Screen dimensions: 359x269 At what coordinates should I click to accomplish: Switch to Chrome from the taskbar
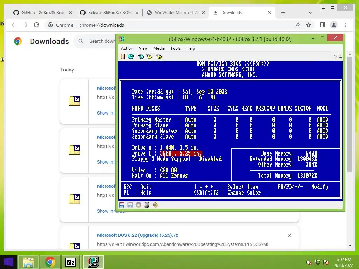[50, 262]
